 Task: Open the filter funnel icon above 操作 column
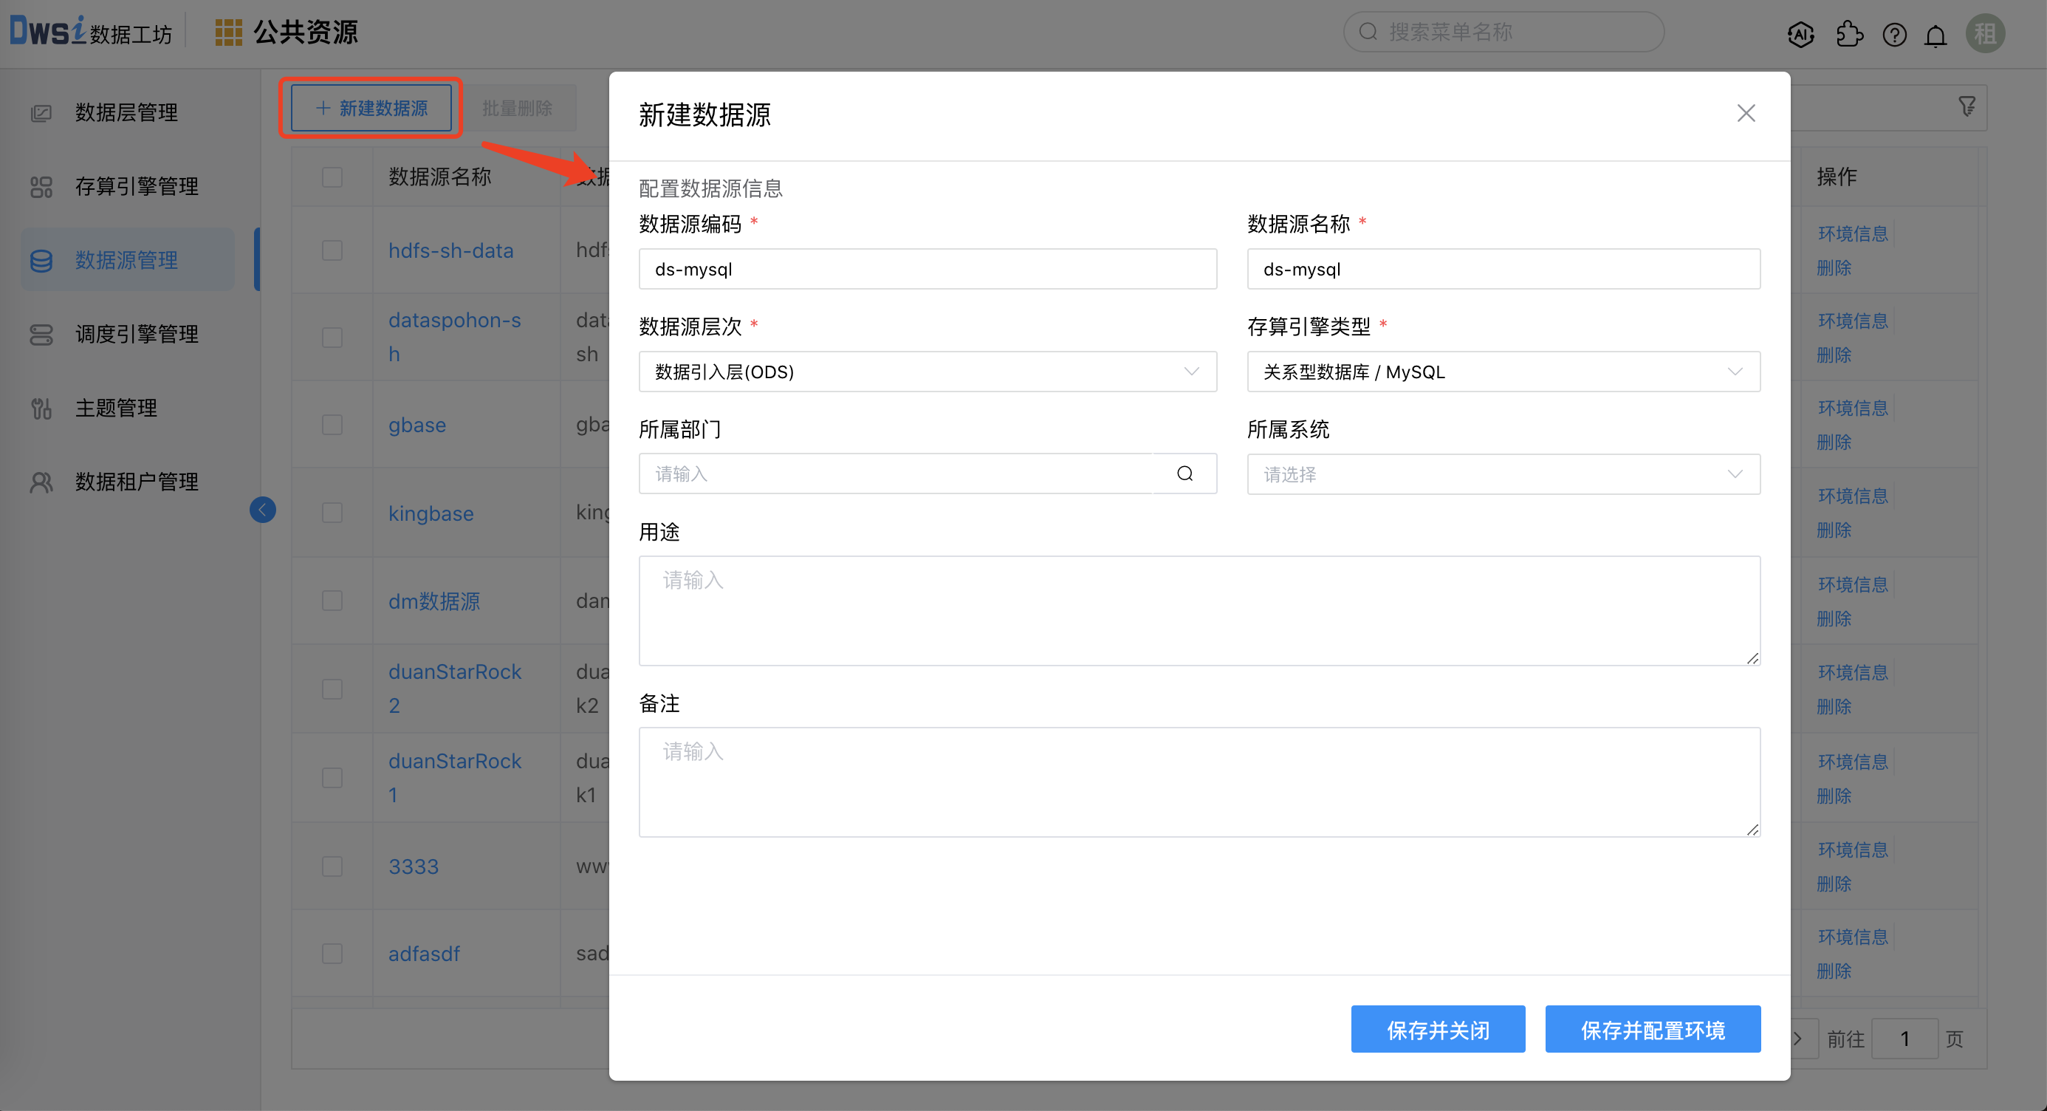tap(1967, 106)
